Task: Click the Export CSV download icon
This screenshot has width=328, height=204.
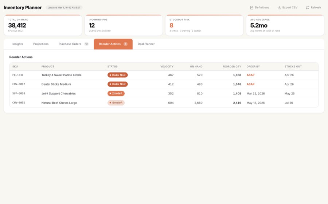Action: (x=279, y=8)
